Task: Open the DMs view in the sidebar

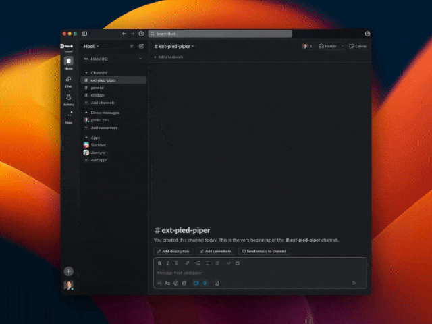Action: 68,80
